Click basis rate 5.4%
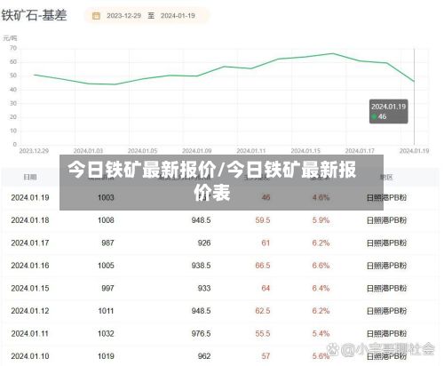This screenshot has height=366, width=444. (x=321, y=334)
